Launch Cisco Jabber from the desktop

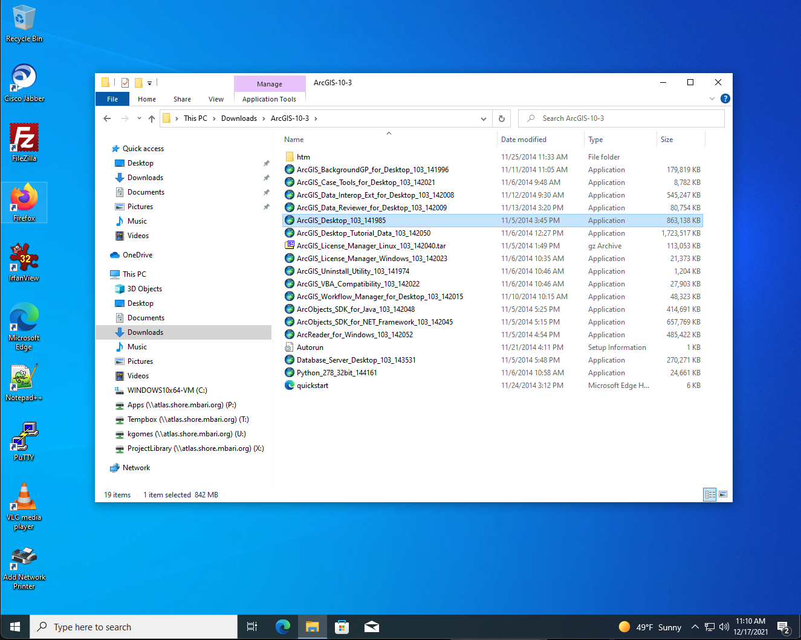[x=24, y=83]
